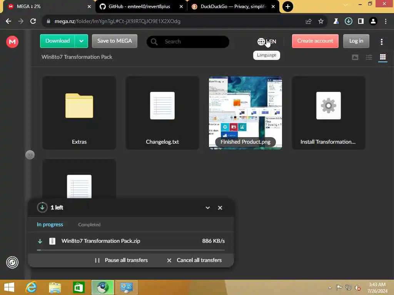Click the muted volume tray icon

[x=357, y=288]
